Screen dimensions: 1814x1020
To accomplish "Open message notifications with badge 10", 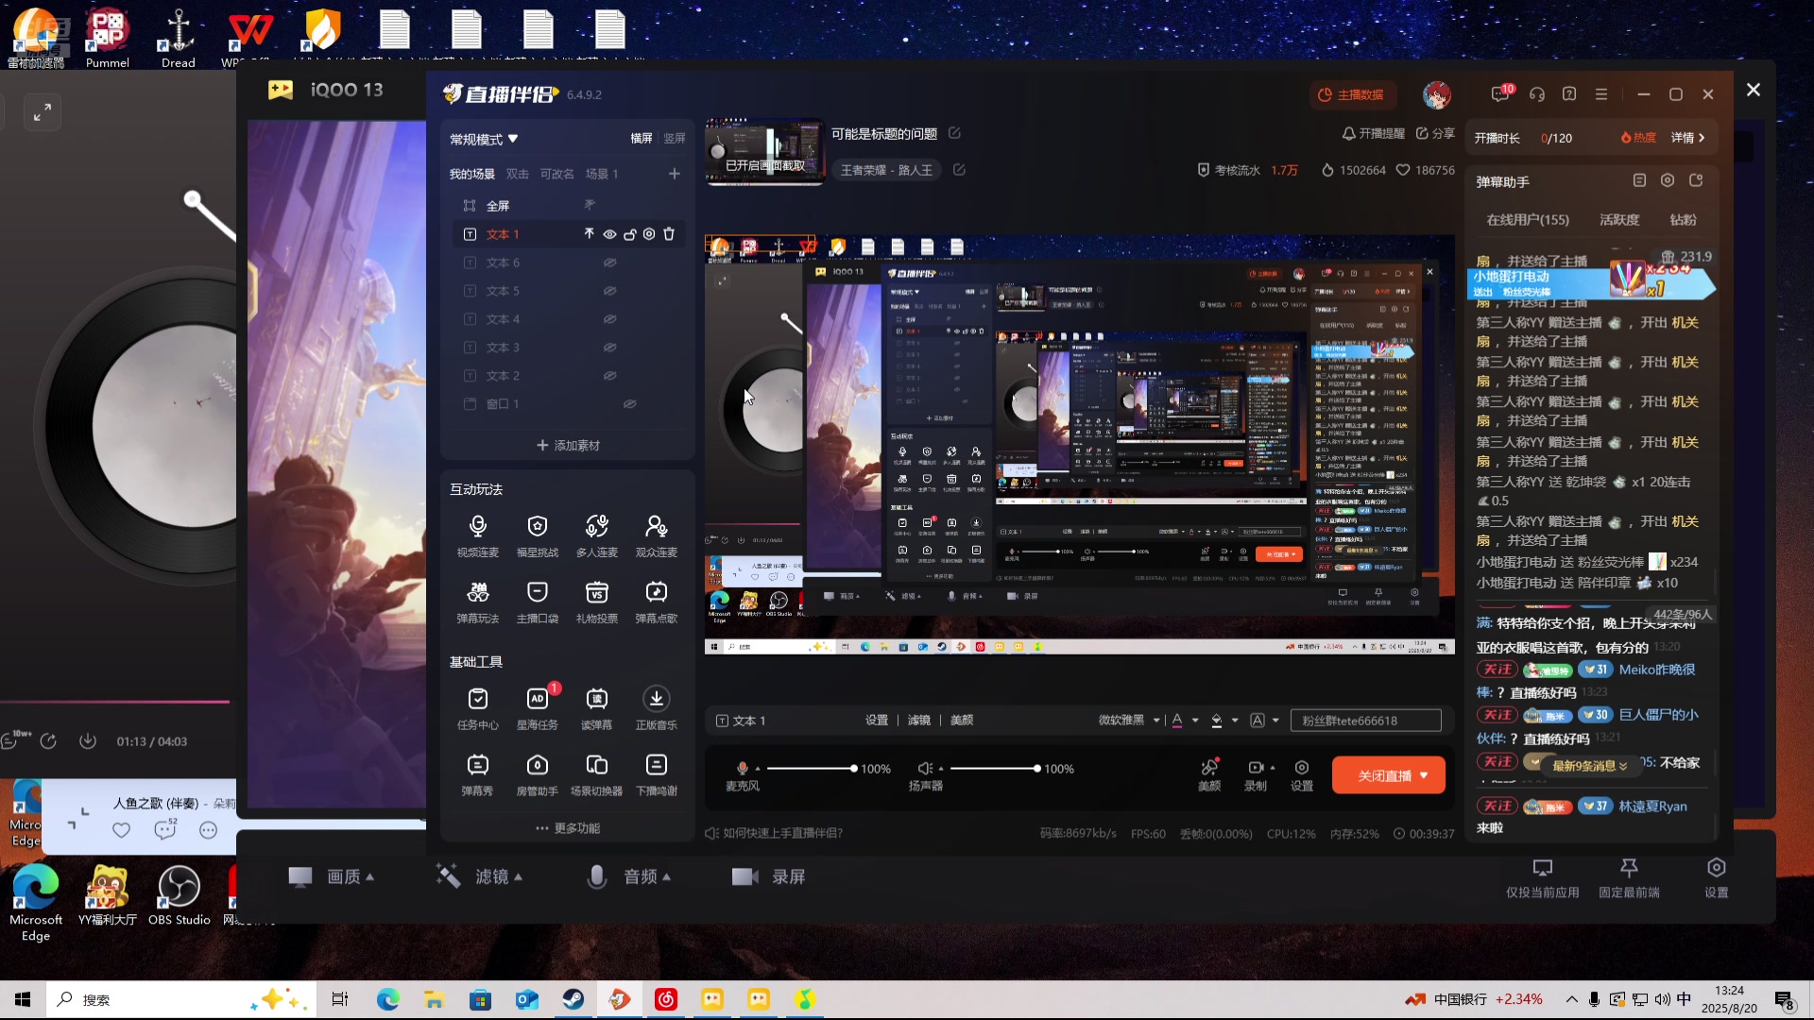I will click(1500, 94).
